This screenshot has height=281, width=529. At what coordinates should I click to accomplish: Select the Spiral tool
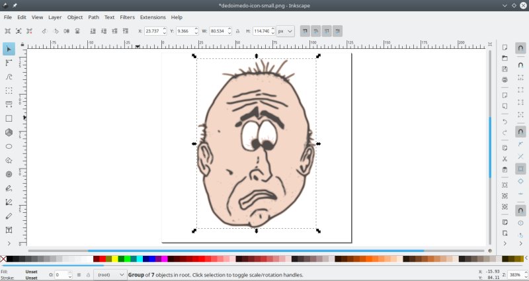[x=9, y=174]
